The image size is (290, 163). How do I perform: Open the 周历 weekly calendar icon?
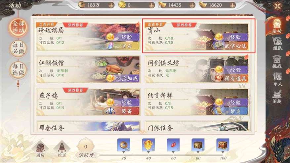[40, 149]
